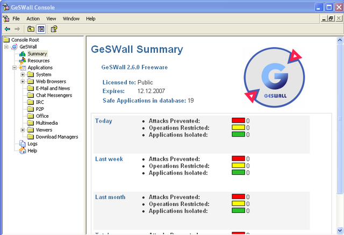Click the scrollbar down arrow in summary pane
Viewport: 344px width, 235px height.
(340, 231)
